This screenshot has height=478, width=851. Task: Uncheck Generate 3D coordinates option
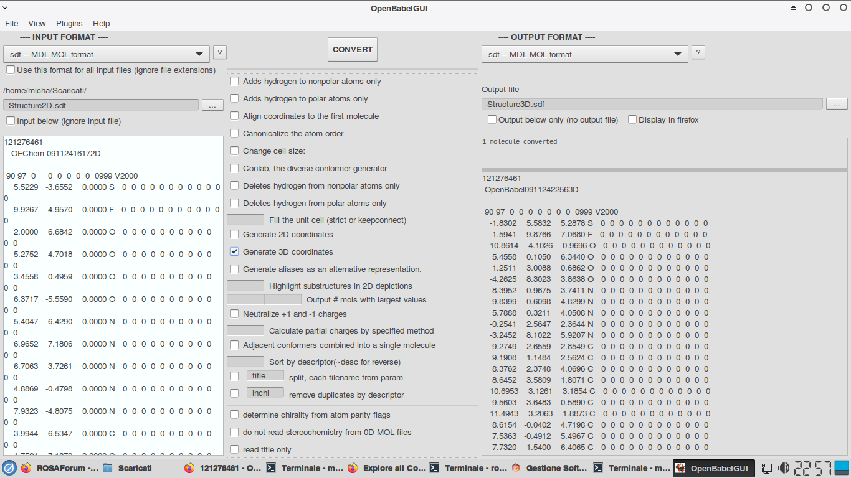[x=234, y=252]
